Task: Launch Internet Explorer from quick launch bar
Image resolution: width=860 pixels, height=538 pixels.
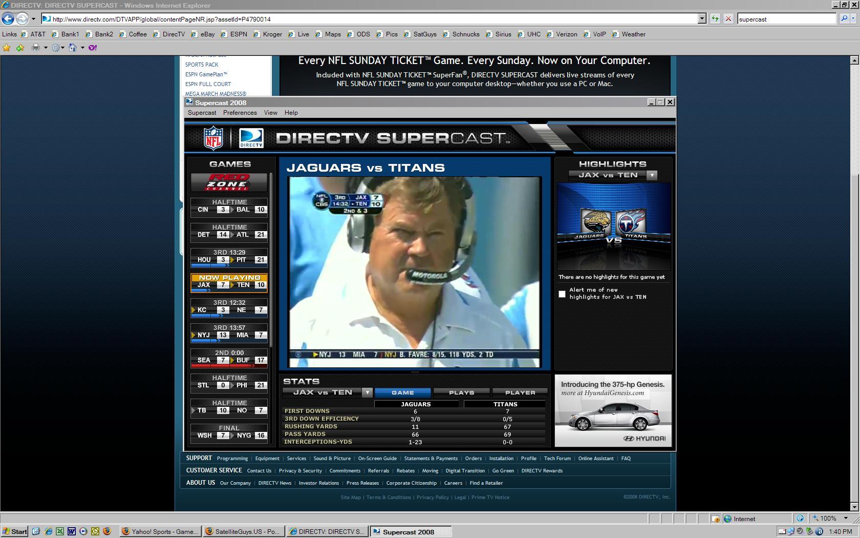Action: click(48, 531)
